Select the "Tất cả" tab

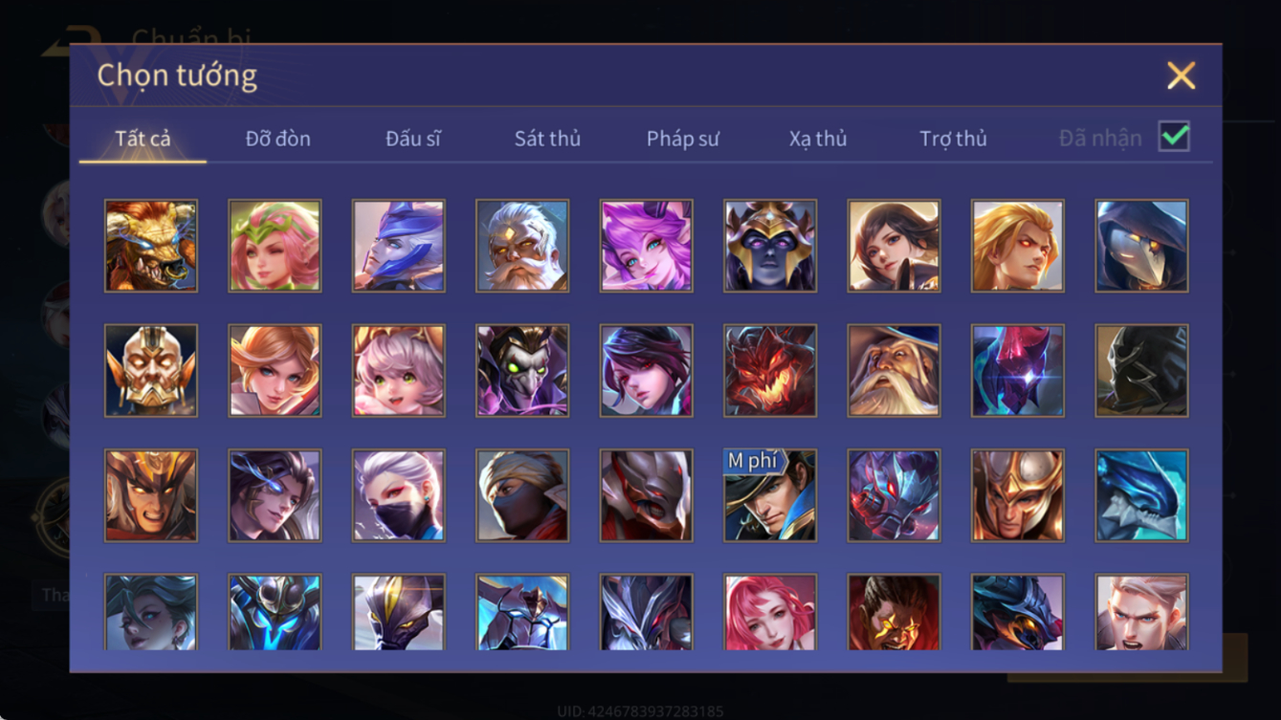143,139
